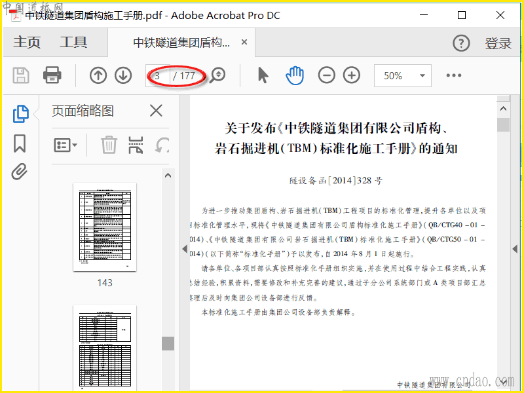524x393 pixels.
Task: Click document scroll down arrow
Action: click(x=503, y=381)
